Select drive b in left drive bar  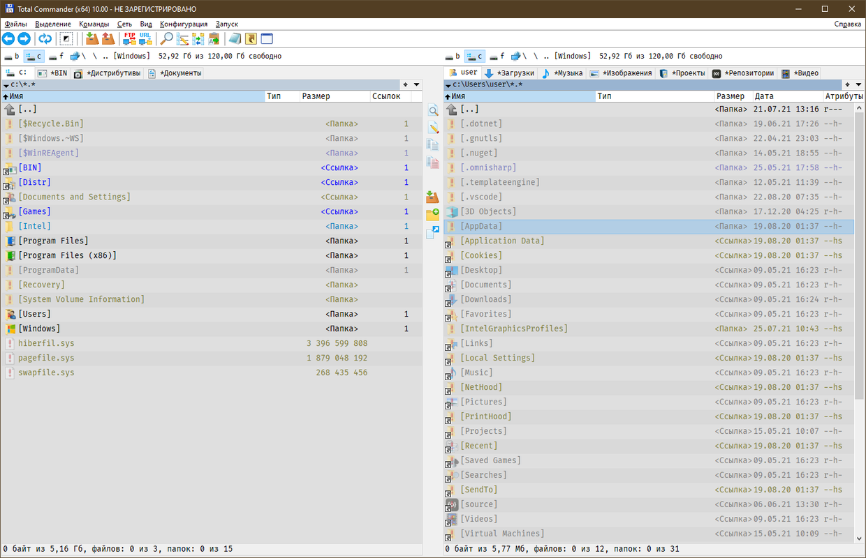pyautogui.click(x=13, y=56)
